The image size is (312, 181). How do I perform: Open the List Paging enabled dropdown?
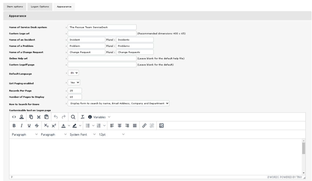point(75,82)
